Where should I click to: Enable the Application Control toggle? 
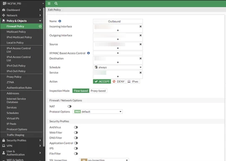[x=76, y=143]
